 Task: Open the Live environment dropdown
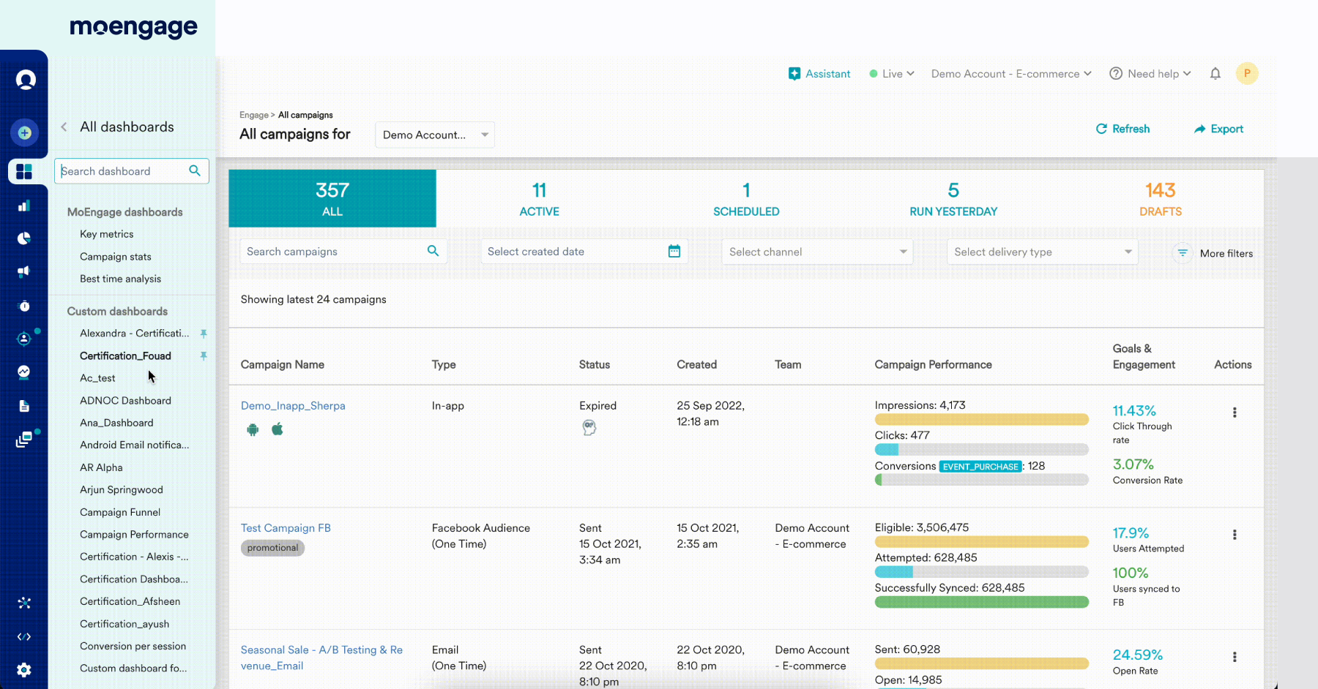click(891, 73)
